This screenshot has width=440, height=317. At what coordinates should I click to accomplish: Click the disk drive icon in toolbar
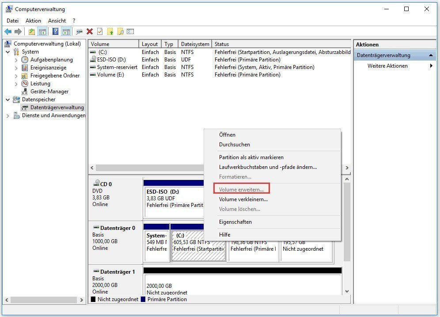(79, 31)
